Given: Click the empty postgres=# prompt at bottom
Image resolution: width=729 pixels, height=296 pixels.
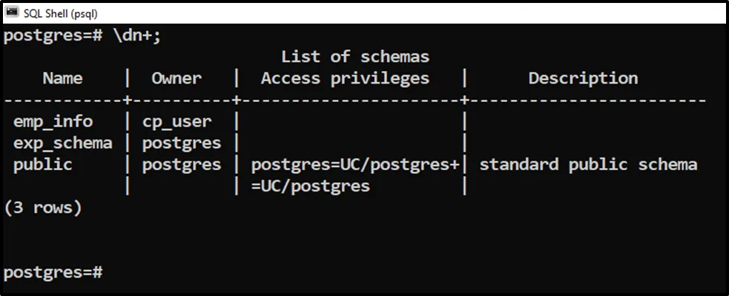Looking at the screenshot, I should click(x=52, y=272).
